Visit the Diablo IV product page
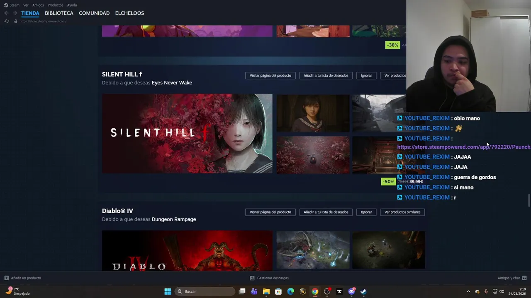 270,212
